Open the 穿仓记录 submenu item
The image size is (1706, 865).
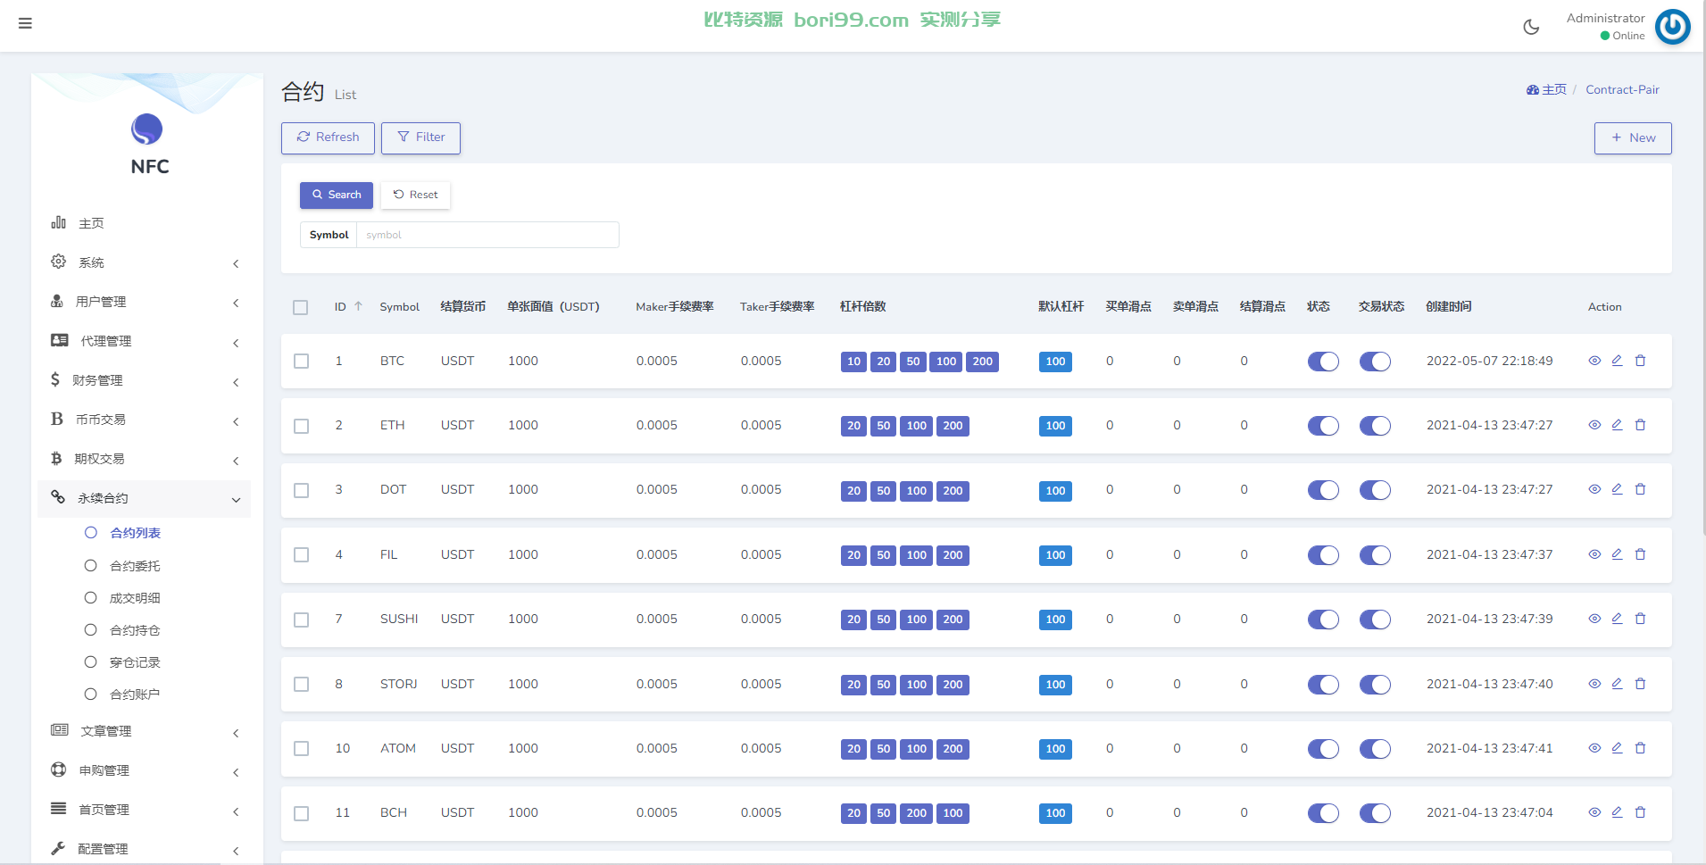(x=135, y=662)
